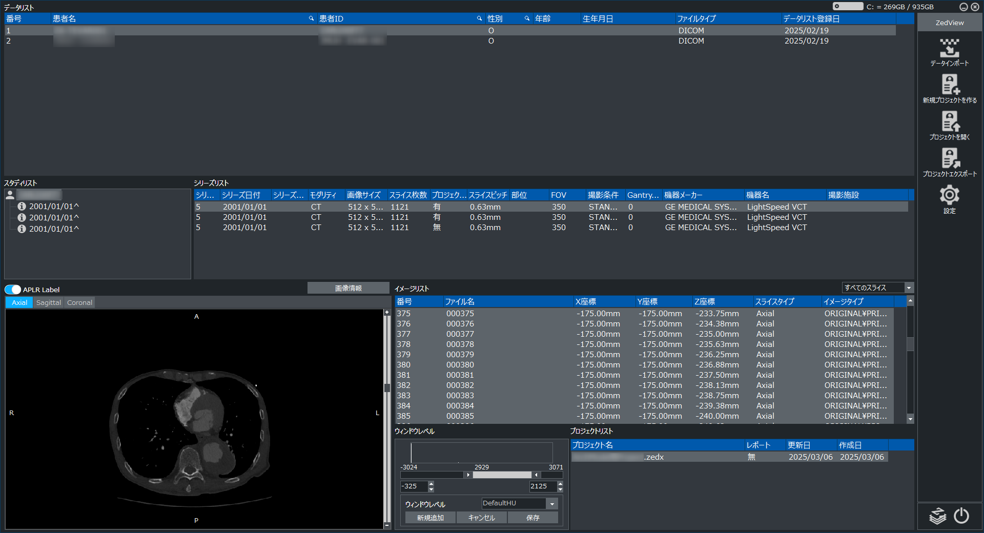Switch to the Axial view tab
Image resolution: width=984 pixels, height=533 pixels.
[x=19, y=302]
